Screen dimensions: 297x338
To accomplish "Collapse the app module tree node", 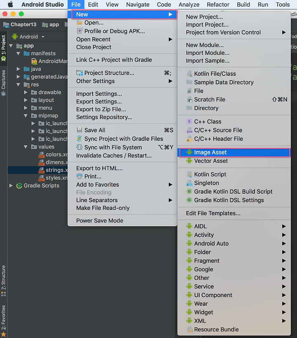I will click(11, 46).
